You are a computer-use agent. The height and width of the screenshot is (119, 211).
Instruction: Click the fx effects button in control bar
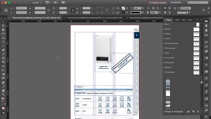[158, 8]
